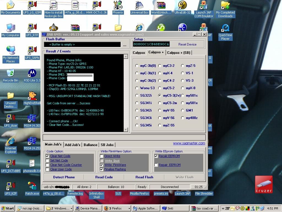The height and width of the screenshot is (212, 282).
Task: Show hidden system tray icons
Action: coord(223,209)
